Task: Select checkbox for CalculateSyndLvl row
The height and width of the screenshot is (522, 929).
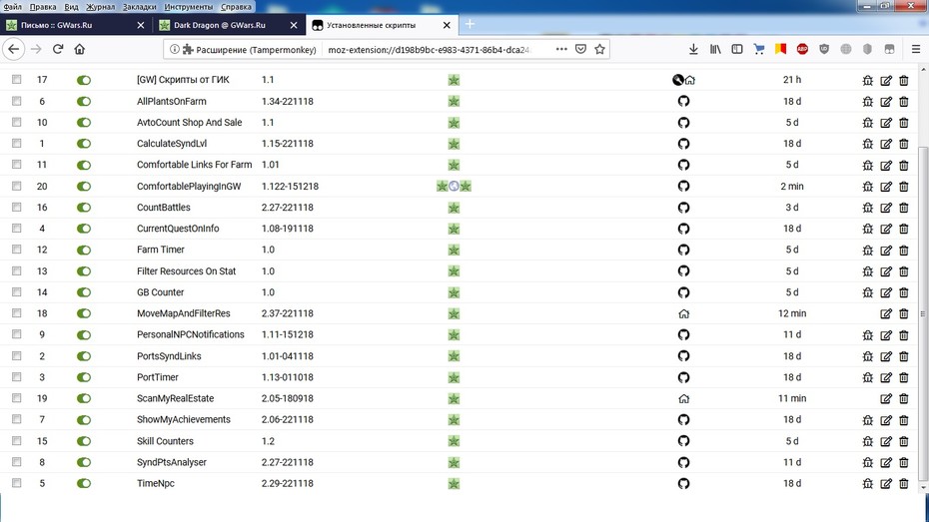Action: (x=17, y=143)
